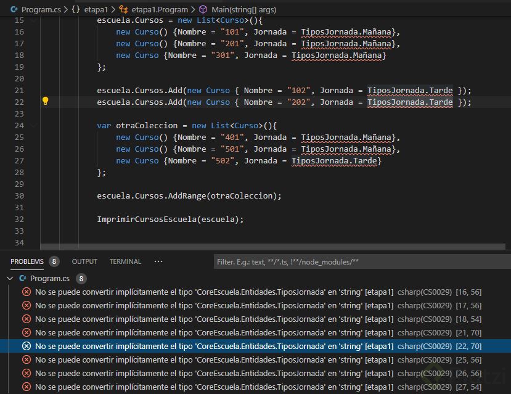The image size is (511, 394).
Task: Click underlined TiposJornada.Mañana on line 17
Action: point(346,43)
